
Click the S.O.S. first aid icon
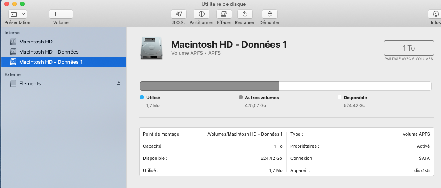[x=179, y=14]
